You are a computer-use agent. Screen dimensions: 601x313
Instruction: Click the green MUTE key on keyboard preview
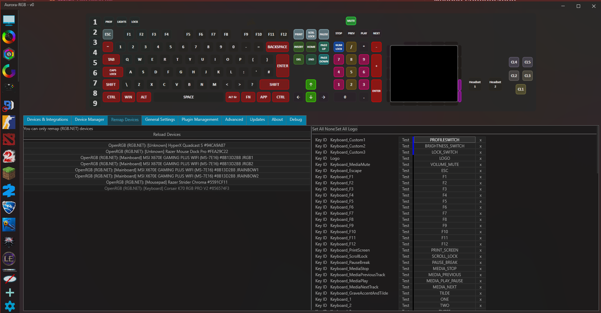(x=351, y=21)
